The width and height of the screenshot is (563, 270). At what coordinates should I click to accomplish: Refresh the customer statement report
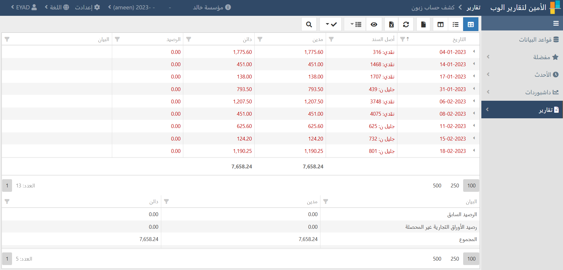(406, 24)
